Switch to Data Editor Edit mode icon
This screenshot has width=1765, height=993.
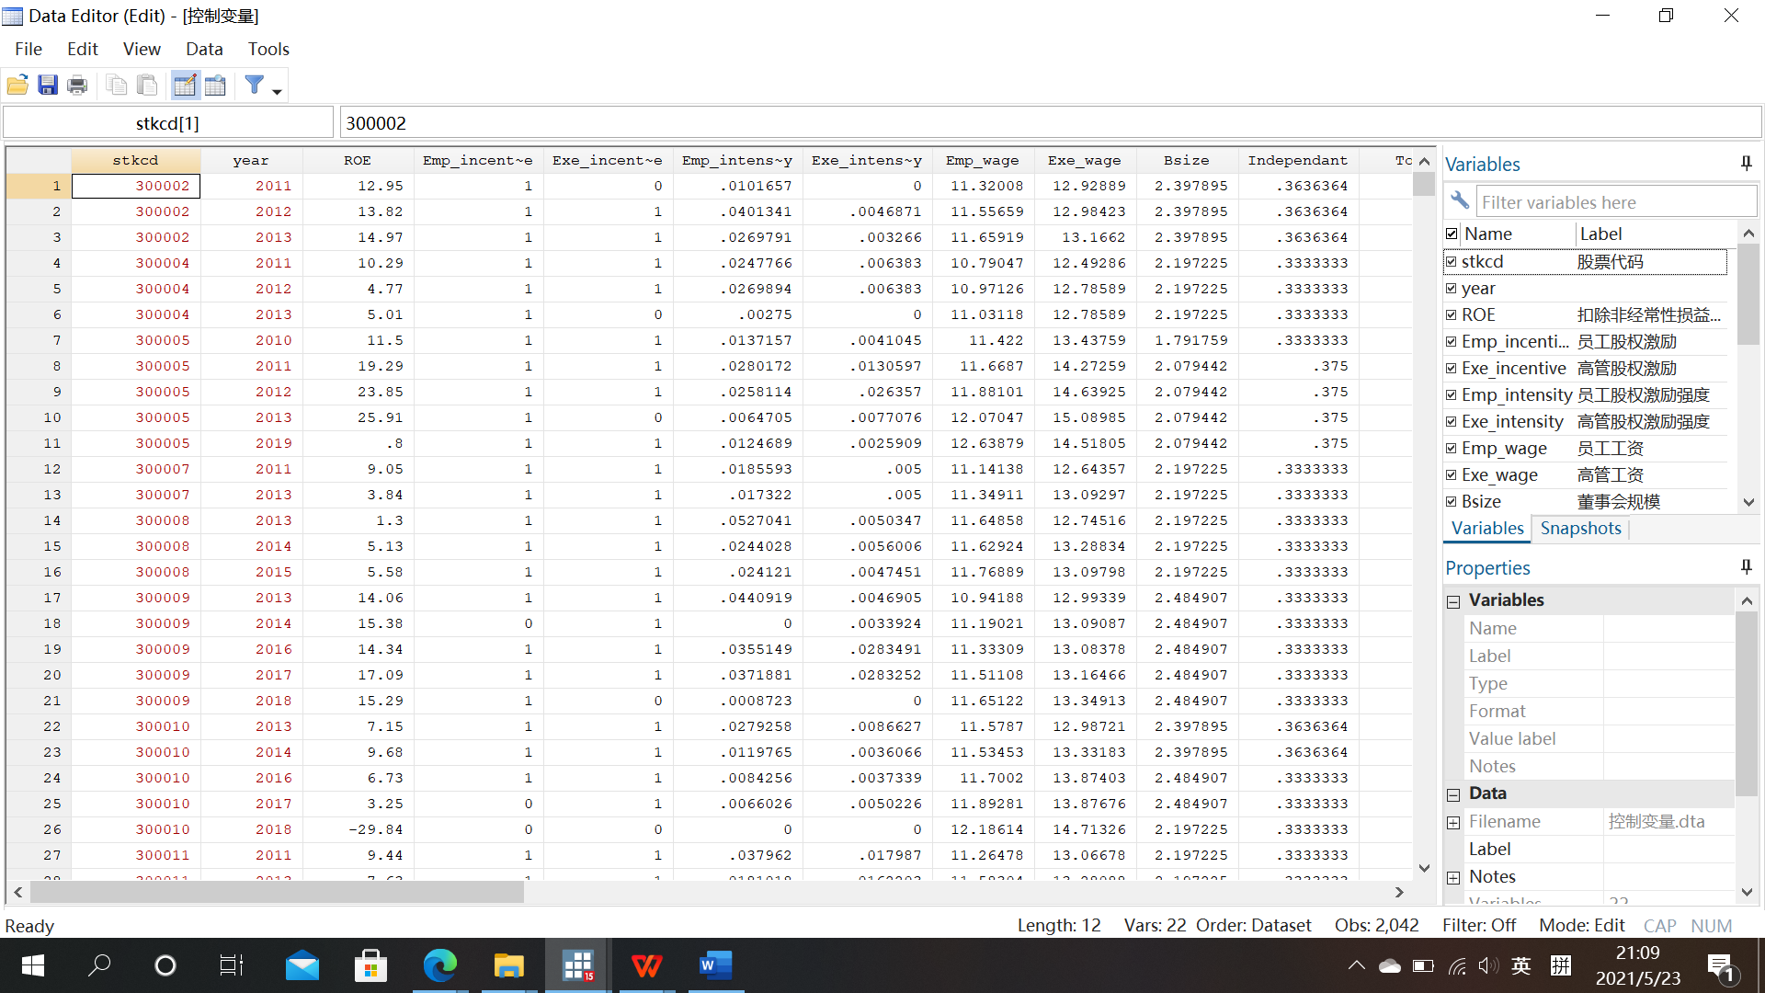click(185, 86)
